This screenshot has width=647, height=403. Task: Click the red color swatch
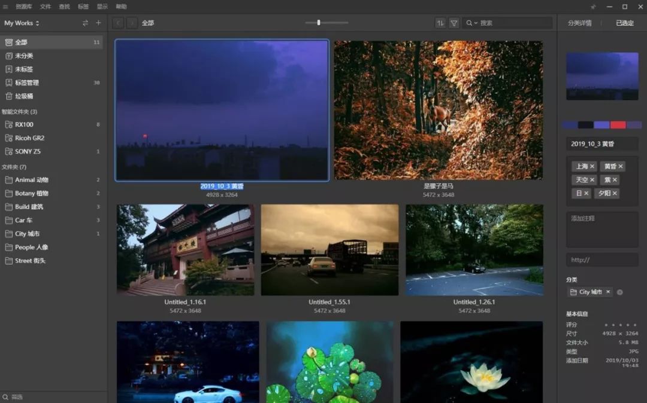pyautogui.click(x=618, y=125)
